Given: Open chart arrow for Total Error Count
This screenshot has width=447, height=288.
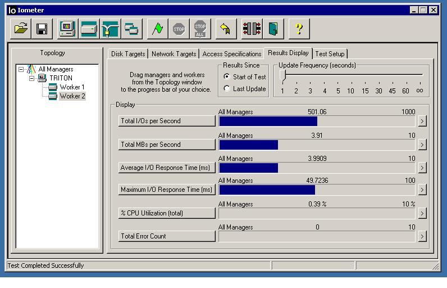Looking at the screenshot, I should click(x=422, y=236).
